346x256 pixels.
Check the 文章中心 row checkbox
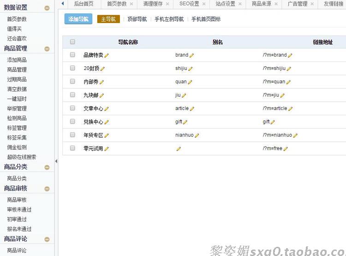coord(72,108)
